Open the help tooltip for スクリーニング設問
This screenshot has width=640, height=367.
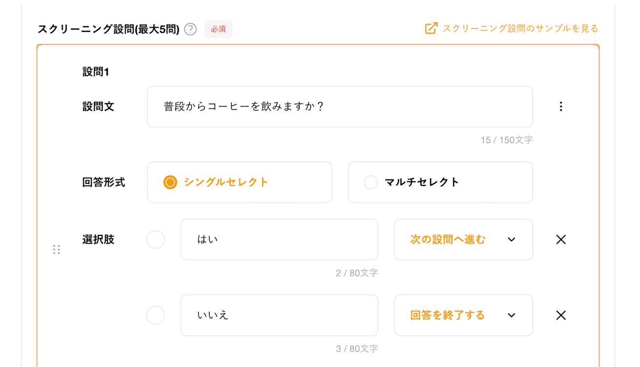(x=190, y=29)
